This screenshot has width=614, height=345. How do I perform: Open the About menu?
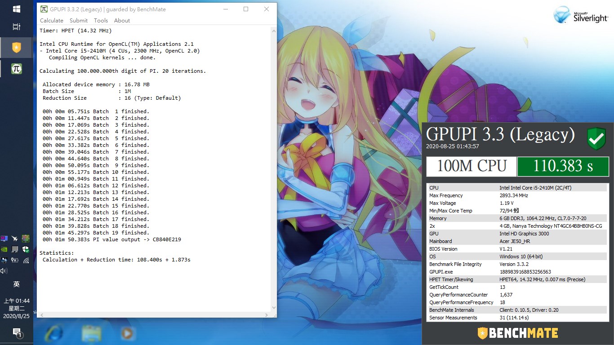click(122, 20)
